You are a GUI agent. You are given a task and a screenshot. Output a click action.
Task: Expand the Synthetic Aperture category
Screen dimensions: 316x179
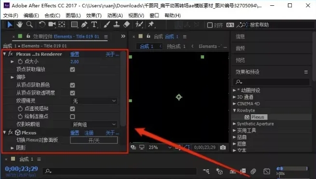(235, 124)
